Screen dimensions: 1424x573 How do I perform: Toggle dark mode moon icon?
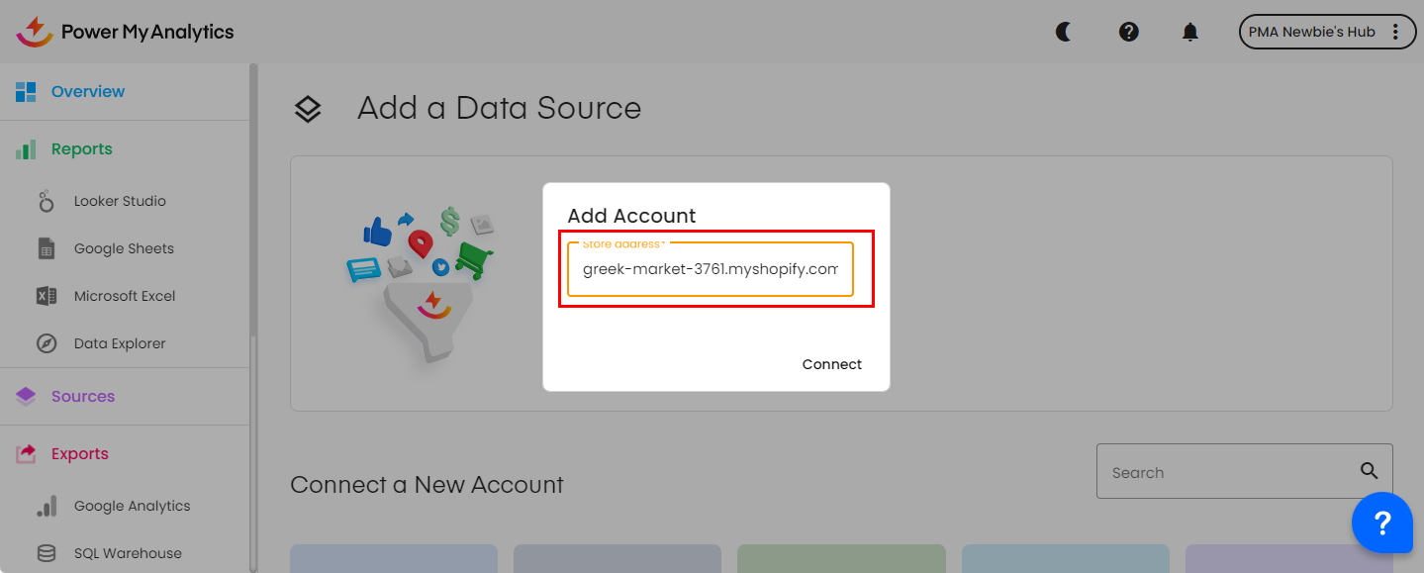tap(1064, 32)
